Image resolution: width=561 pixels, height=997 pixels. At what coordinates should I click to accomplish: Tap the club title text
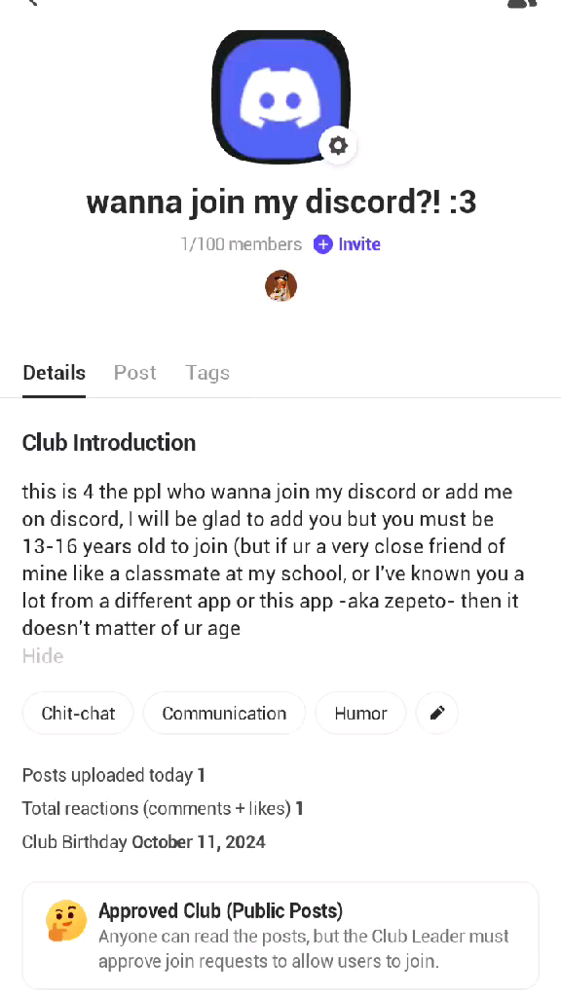click(281, 203)
